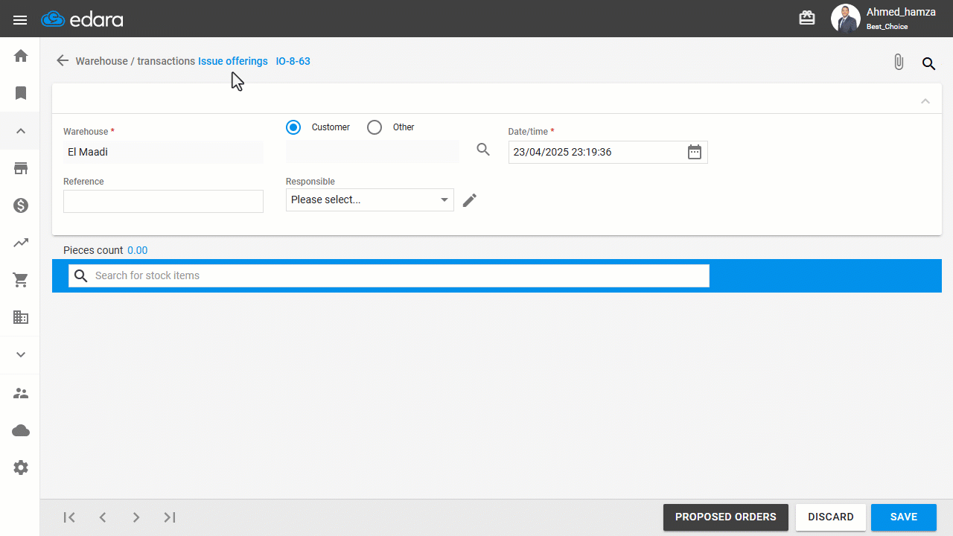This screenshot has width=953, height=536.
Task: Go back with the arrow
Action: click(x=63, y=60)
